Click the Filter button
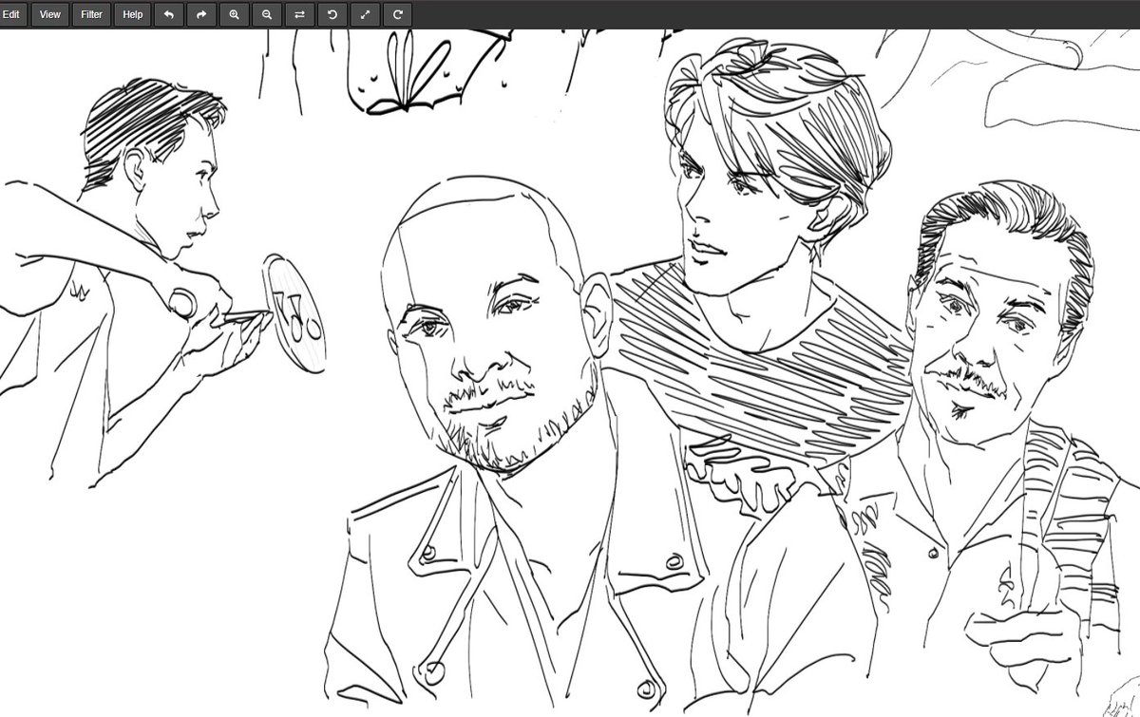This screenshot has height=717, width=1140. (x=90, y=14)
